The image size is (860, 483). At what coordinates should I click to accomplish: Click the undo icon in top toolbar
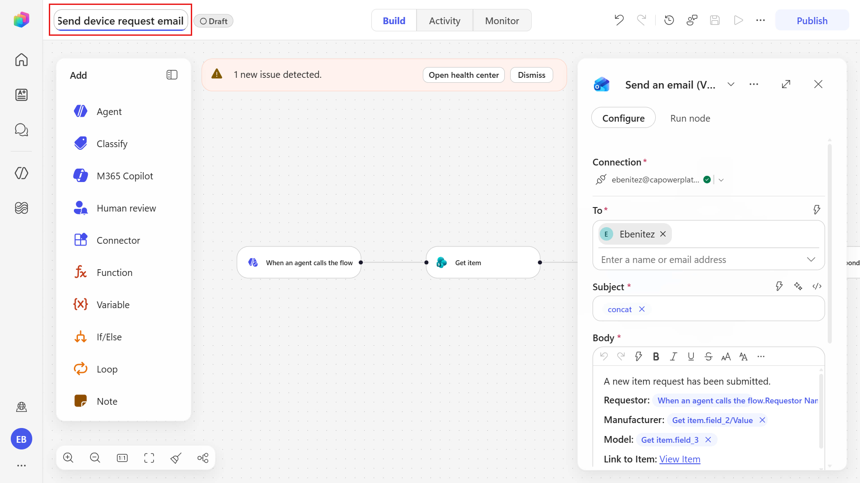click(619, 20)
